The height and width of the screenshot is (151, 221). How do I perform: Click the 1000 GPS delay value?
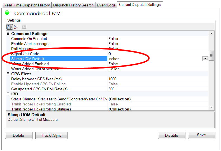[x=112, y=79]
